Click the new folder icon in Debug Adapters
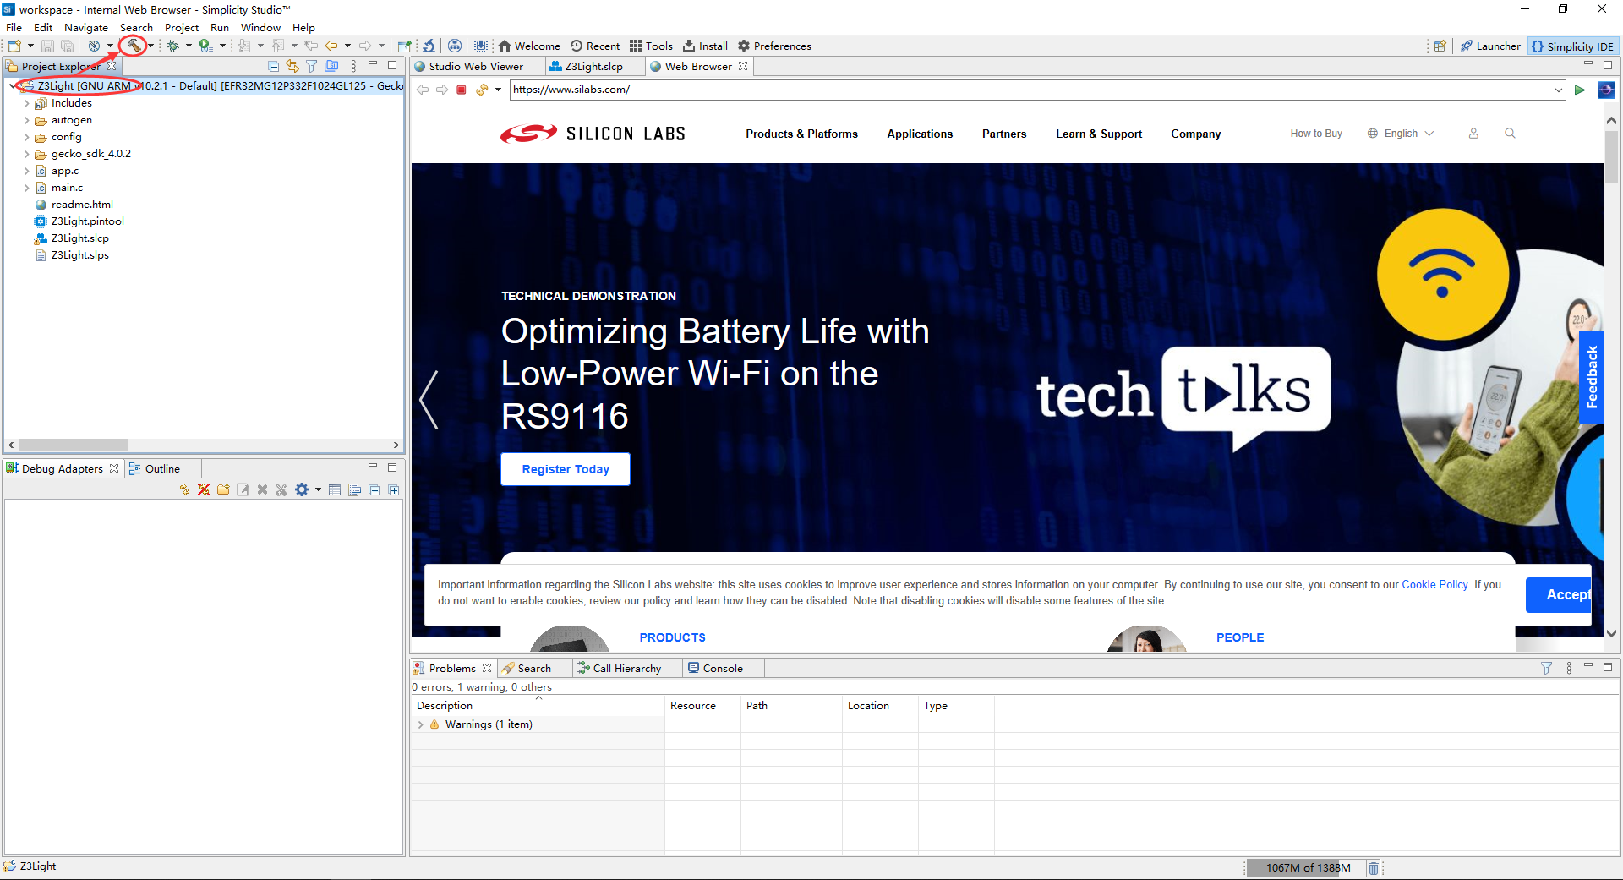 tap(223, 489)
